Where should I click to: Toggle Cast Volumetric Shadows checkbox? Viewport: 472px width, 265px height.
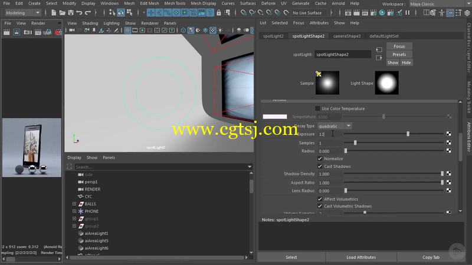coord(320,206)
